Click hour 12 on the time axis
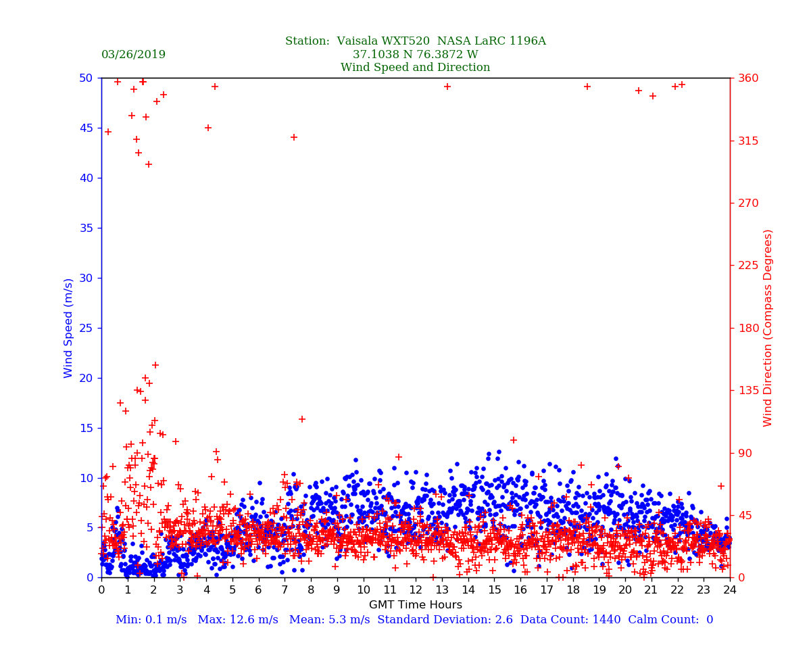 click(x=416, y=590)
